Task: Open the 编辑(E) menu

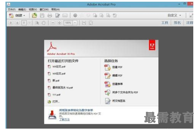Action: point(22,10)
